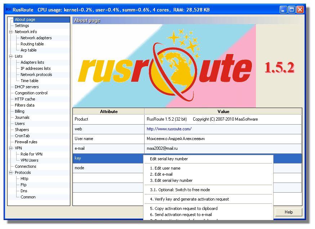
Task: Select Shapers in the tree
Action: (x=22, y=130)
